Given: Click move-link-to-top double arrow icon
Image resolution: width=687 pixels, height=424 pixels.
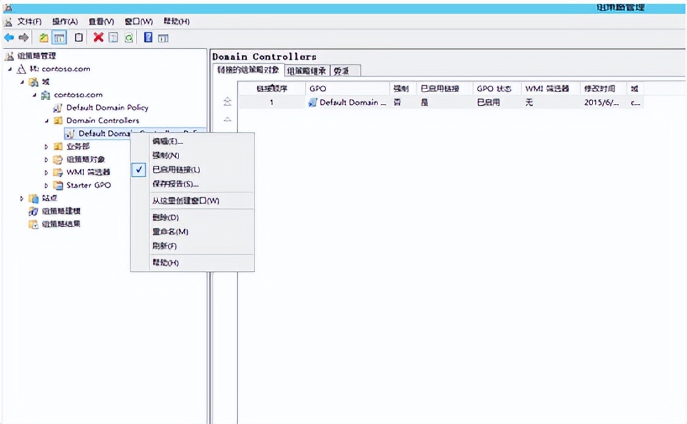Looking at the screenshot, I should [227, 102].
